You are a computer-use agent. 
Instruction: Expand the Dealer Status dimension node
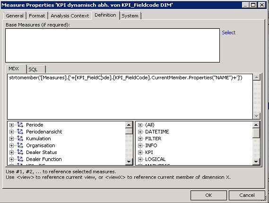[x=11, y=152]
